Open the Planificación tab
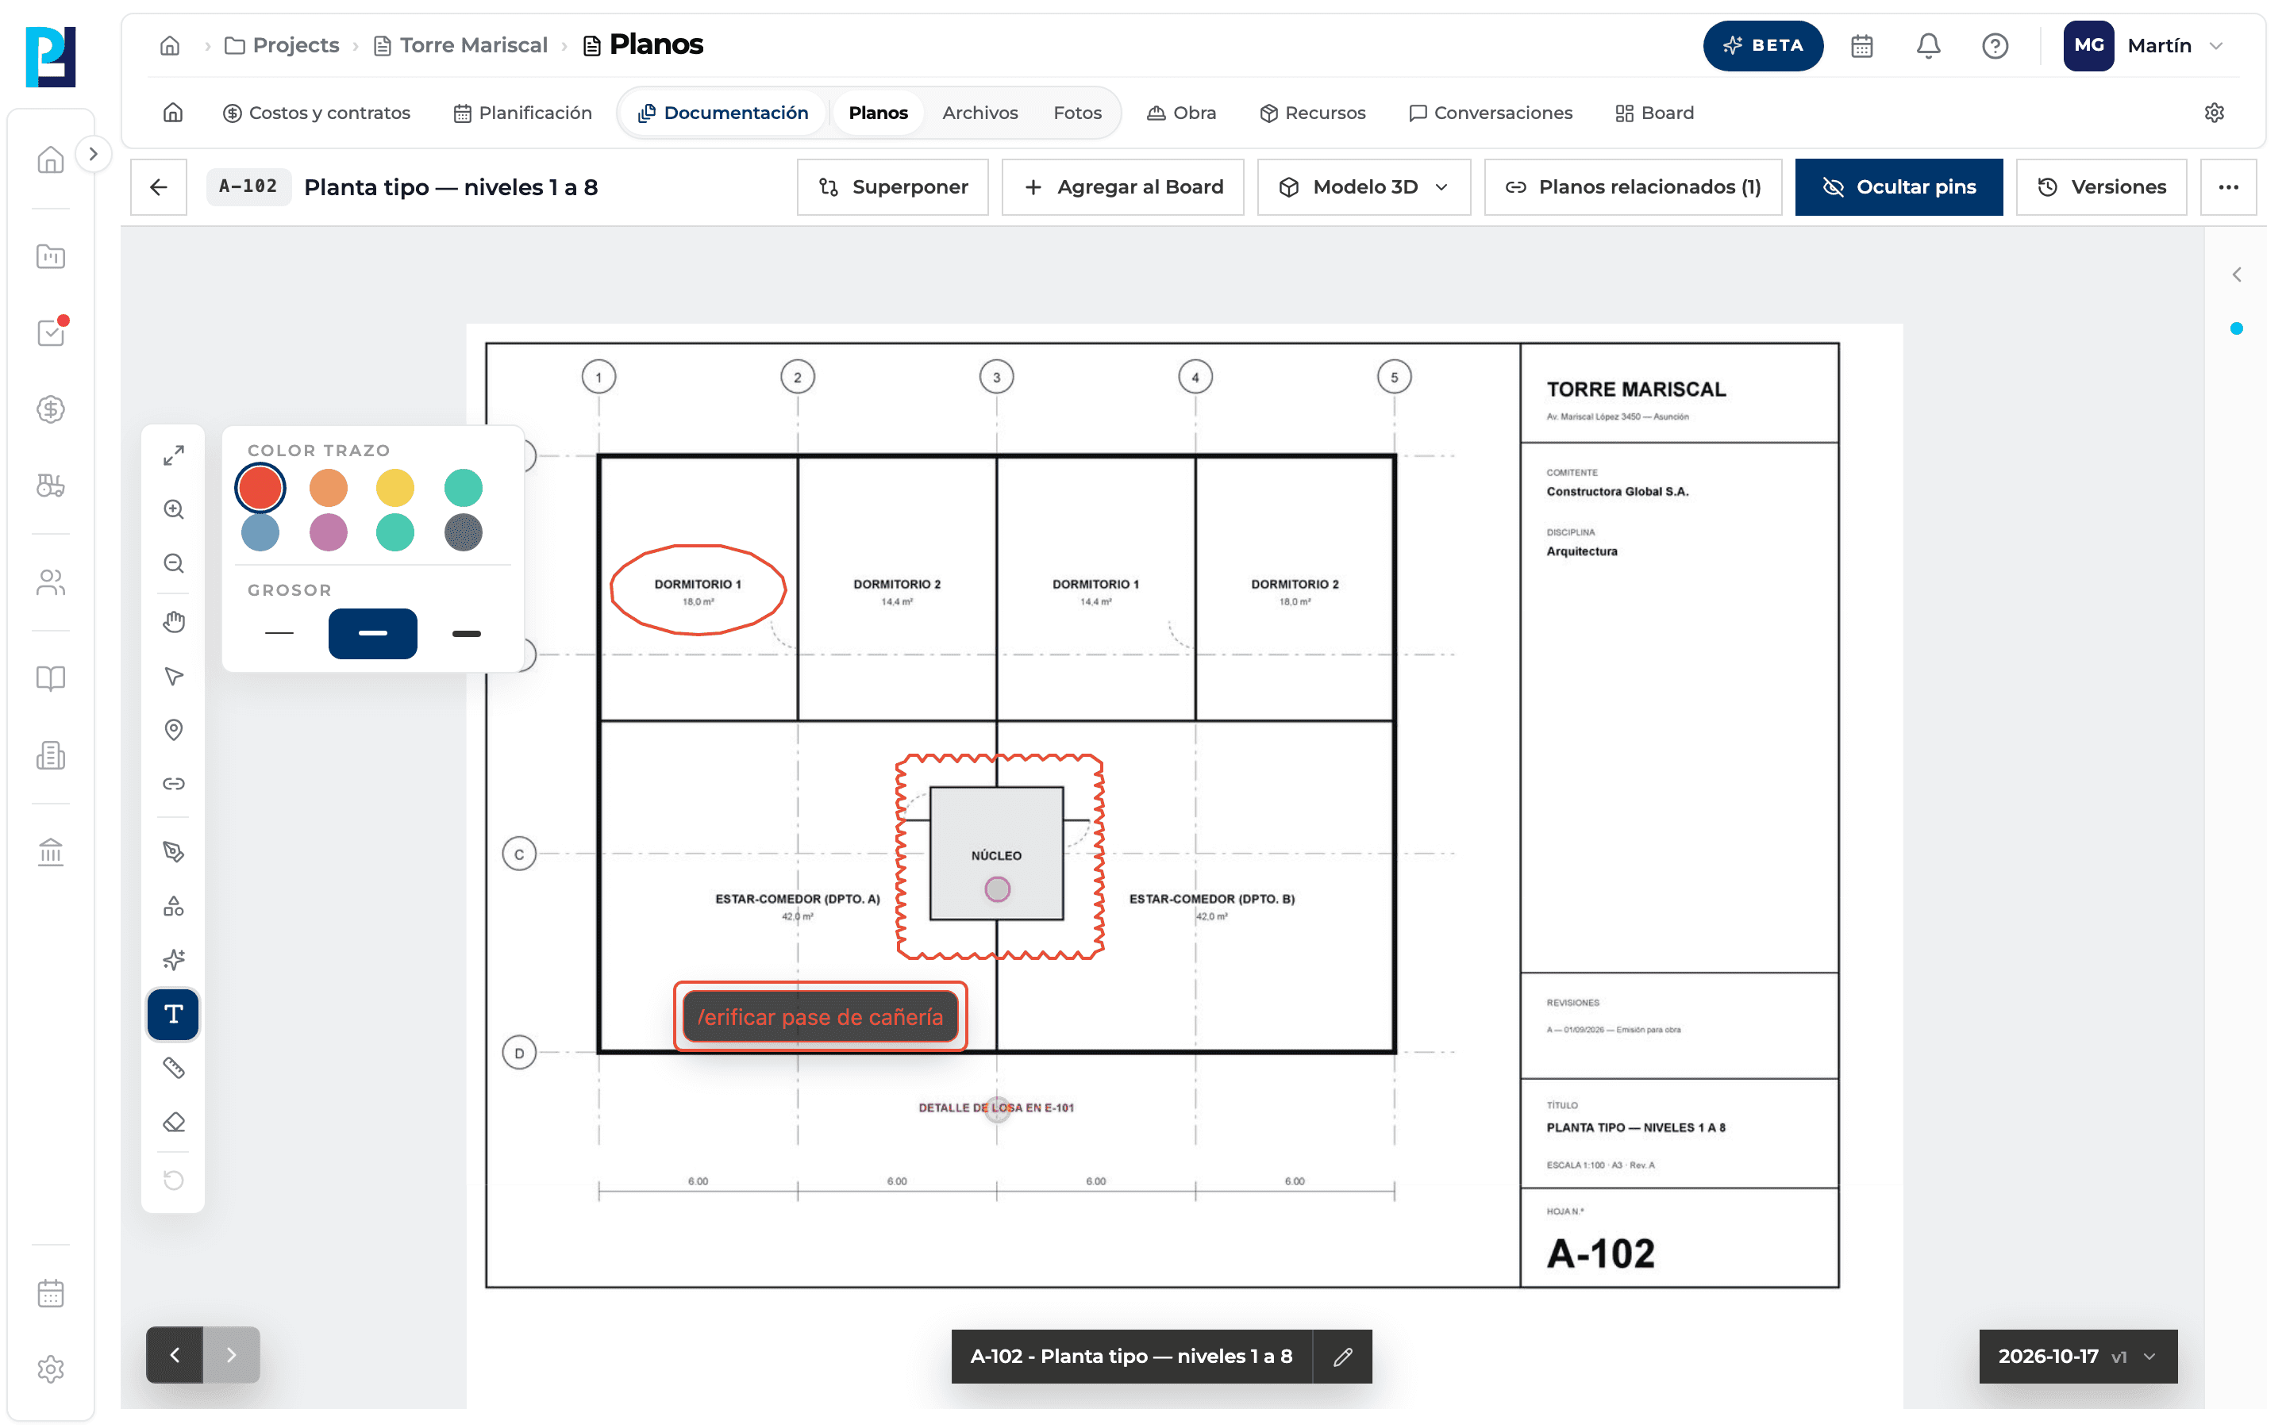This screenshot has width=2286, height=1428. point(522,113)
